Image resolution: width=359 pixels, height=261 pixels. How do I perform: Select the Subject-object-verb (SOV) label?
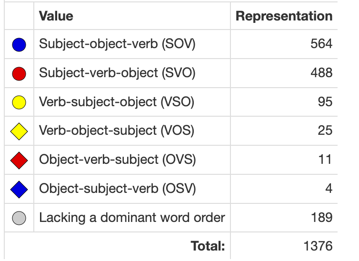coord(117,44)
